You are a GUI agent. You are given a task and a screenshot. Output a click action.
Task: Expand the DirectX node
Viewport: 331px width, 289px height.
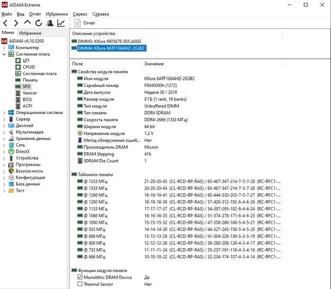click(4, 152)
